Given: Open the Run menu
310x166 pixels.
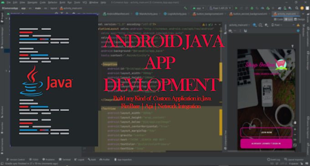Looking at the screenshot, I should click(70, 3).
